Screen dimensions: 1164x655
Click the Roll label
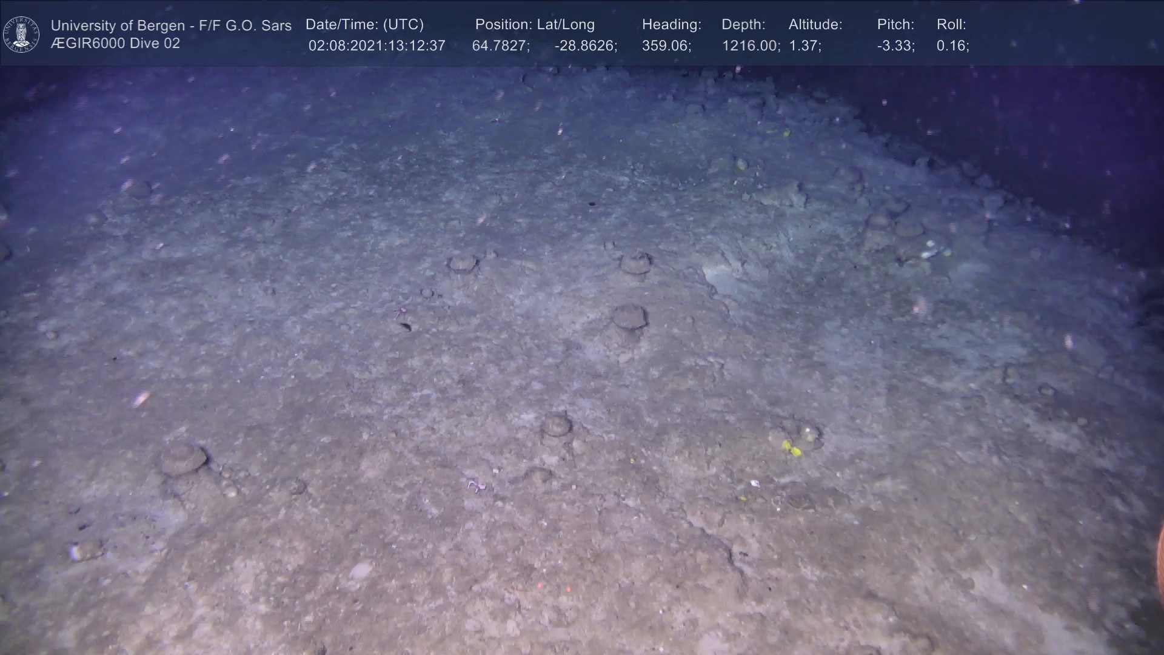[951, 25]
